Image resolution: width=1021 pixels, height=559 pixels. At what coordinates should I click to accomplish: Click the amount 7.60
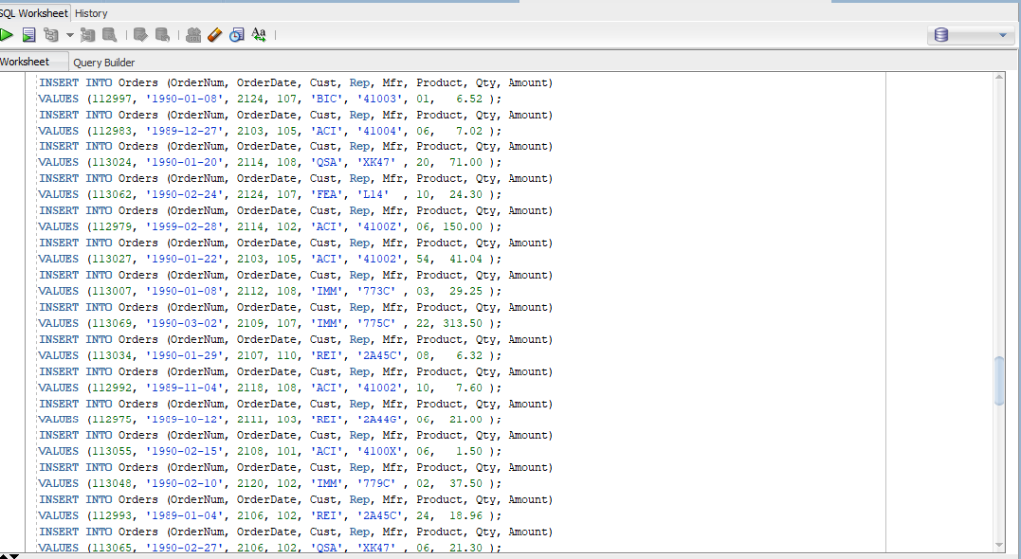469,388
